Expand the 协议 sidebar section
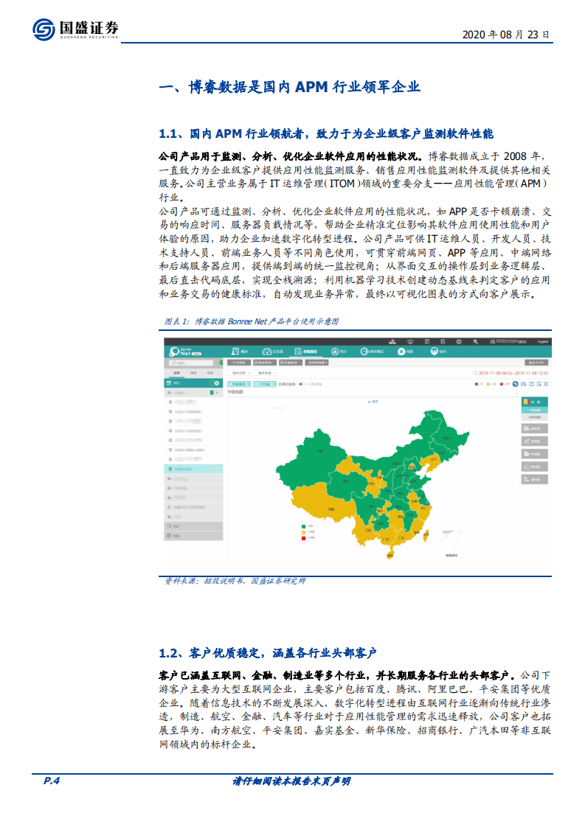 pos(193,526)
